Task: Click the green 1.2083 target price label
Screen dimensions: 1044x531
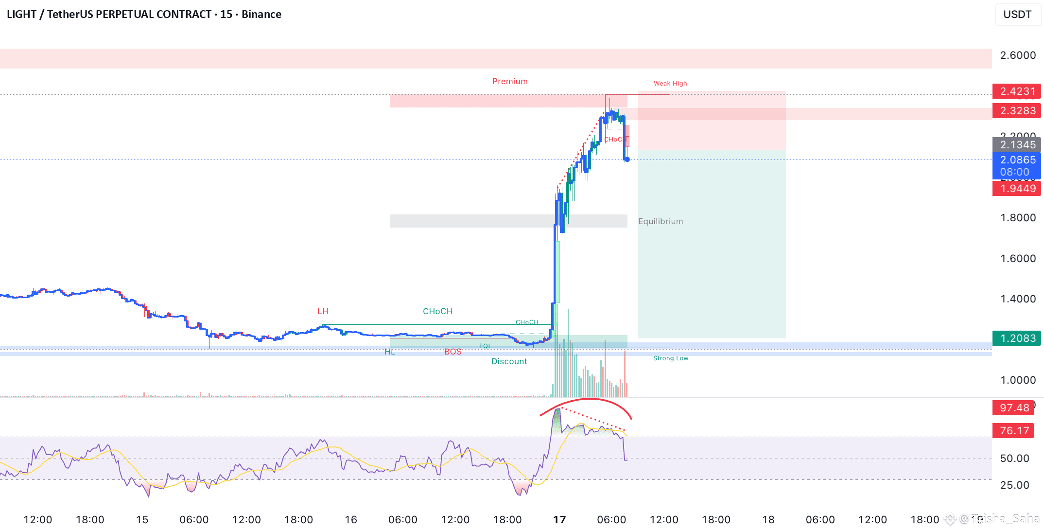Action: tap(1017, 338)
